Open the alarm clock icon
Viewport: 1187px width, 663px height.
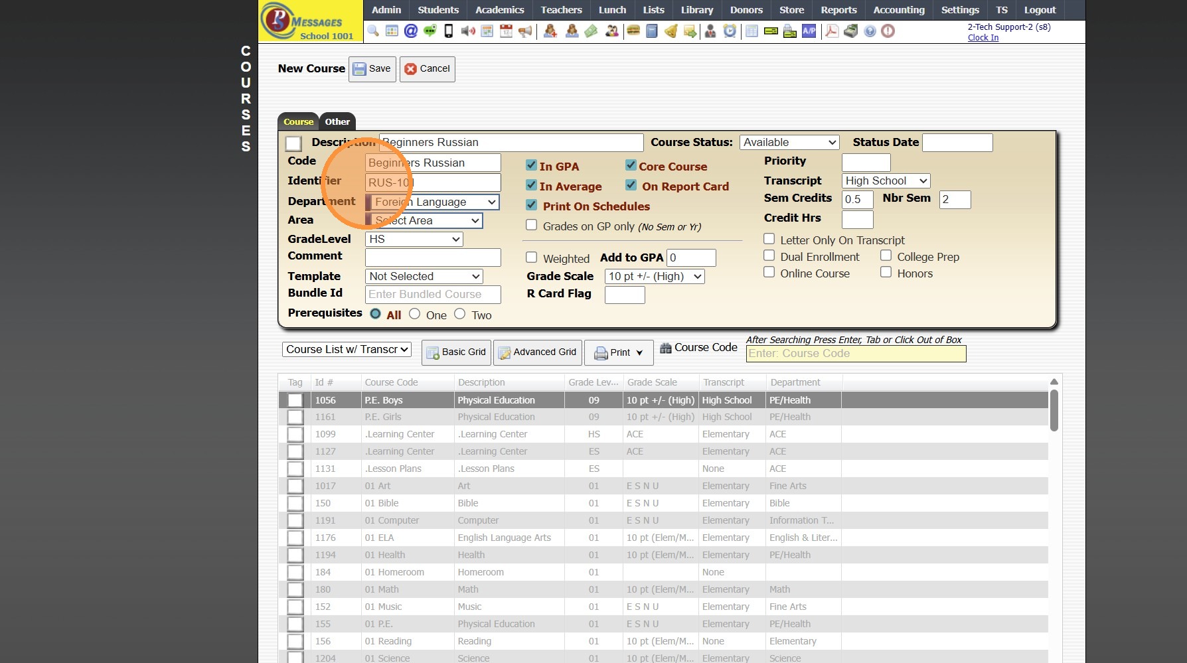click(730, 31)
